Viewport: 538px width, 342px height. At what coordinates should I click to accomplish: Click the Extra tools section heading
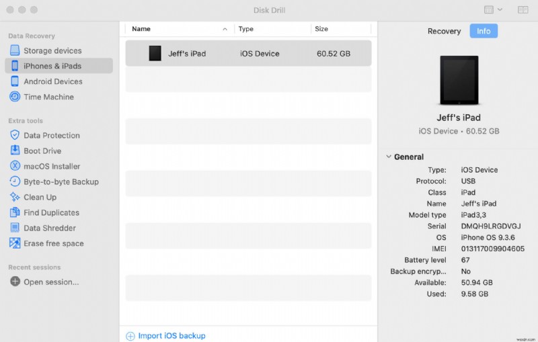(x=26, y=120)
